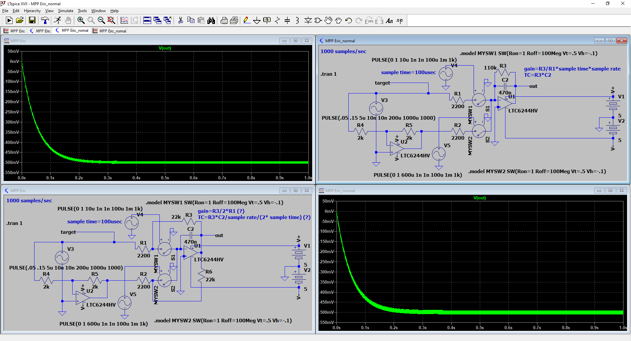
Task: Select the Capacitor placement tool
Action: pyautogui.click(x=287, y=21)
